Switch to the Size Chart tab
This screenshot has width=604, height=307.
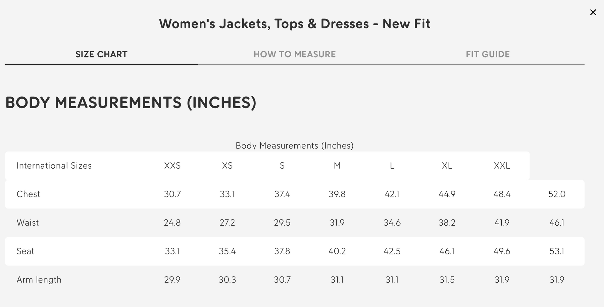pos(101,54)
